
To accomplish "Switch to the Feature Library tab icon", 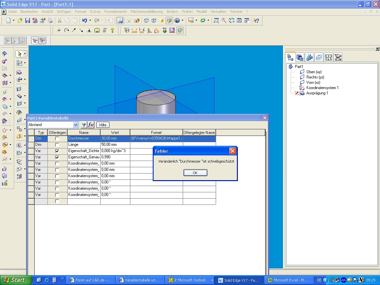I will (x=300, y=57).
